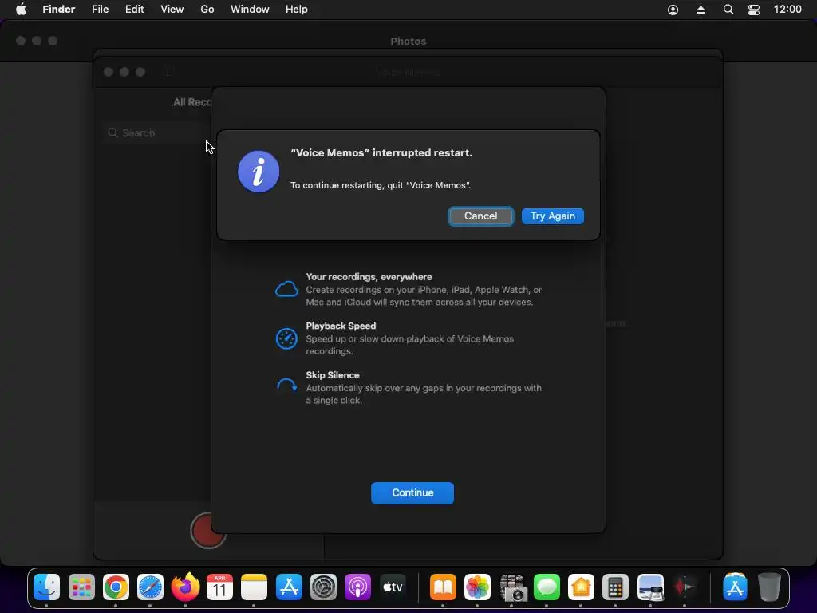Open the View menu

(172, 10)
